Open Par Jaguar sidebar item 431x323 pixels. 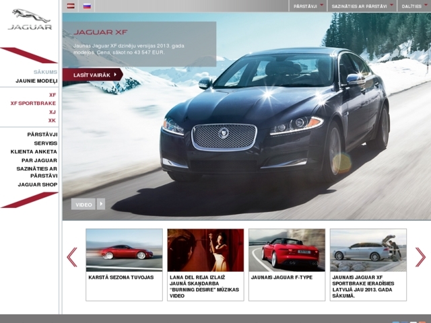pyautogui.click(x=39, y=160)
